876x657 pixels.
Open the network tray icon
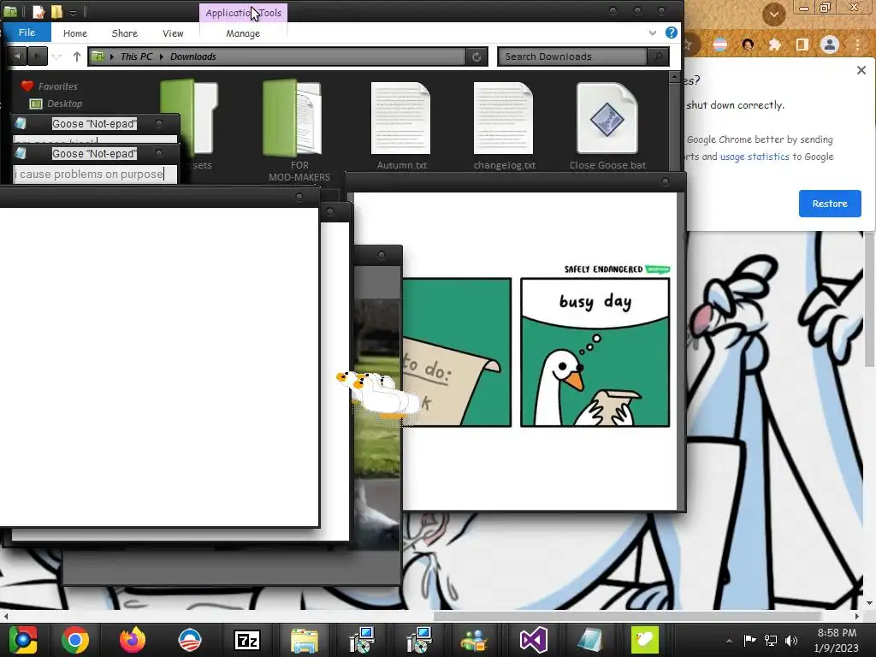point(771,640)
